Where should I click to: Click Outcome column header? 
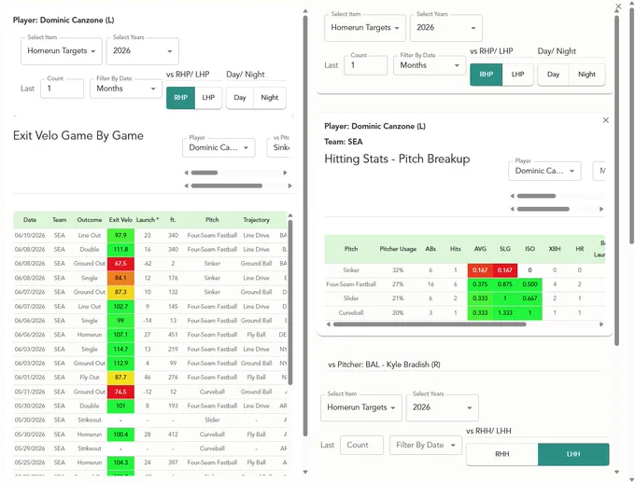[x=90, y=220]
